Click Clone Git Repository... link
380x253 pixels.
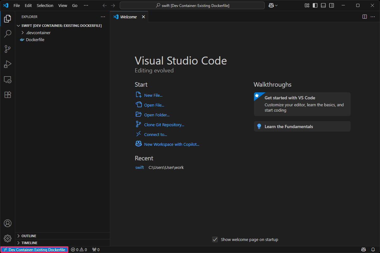coord(164,125)
